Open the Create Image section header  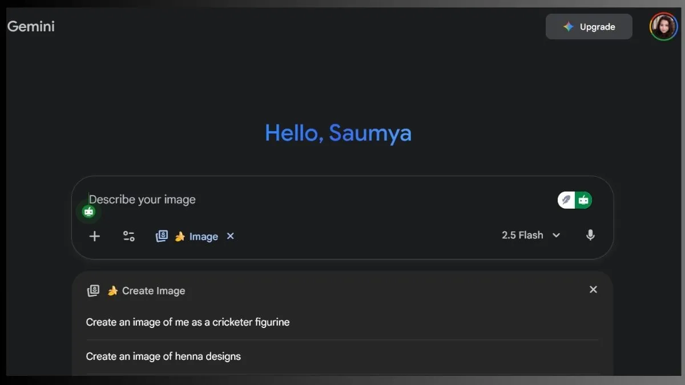(x=153, y=290)
